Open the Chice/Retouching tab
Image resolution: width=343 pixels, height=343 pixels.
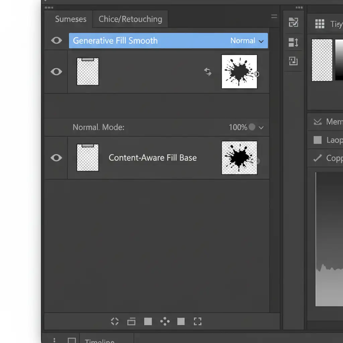point(130,19)
